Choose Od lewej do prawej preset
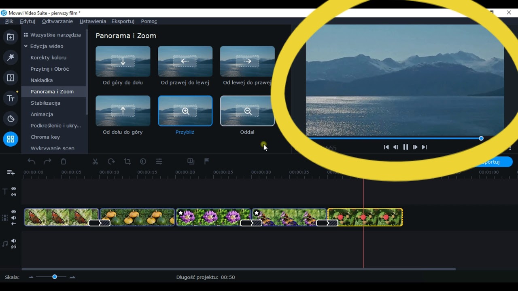Viewport: 518px width, 291px height. [x=247, y=61]
